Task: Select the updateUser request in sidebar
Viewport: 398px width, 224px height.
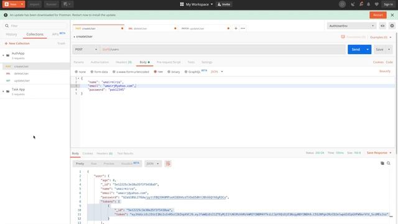Action: (x=35, y=80)
